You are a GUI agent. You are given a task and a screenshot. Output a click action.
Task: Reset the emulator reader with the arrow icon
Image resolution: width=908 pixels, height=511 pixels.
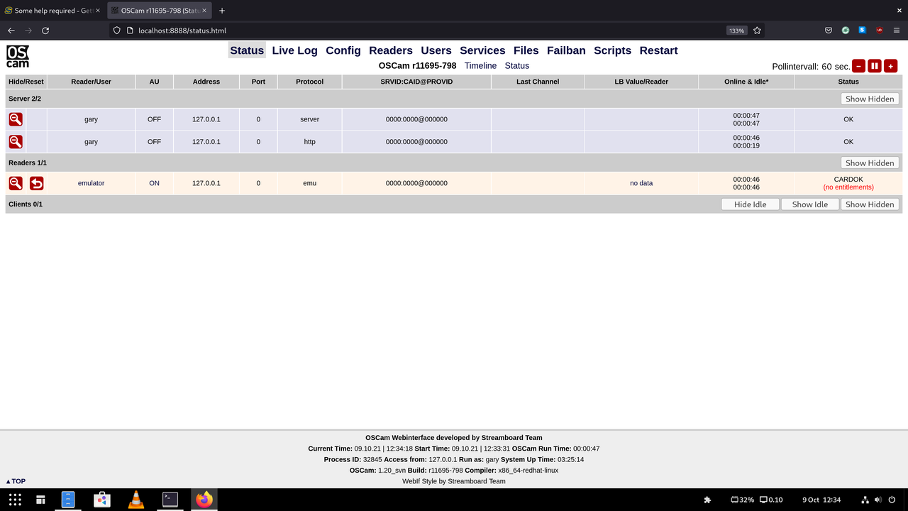pyautogui.click(x=36, y=183)
